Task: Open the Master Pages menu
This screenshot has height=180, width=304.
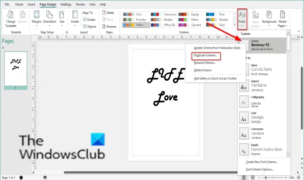Action: 282,19
